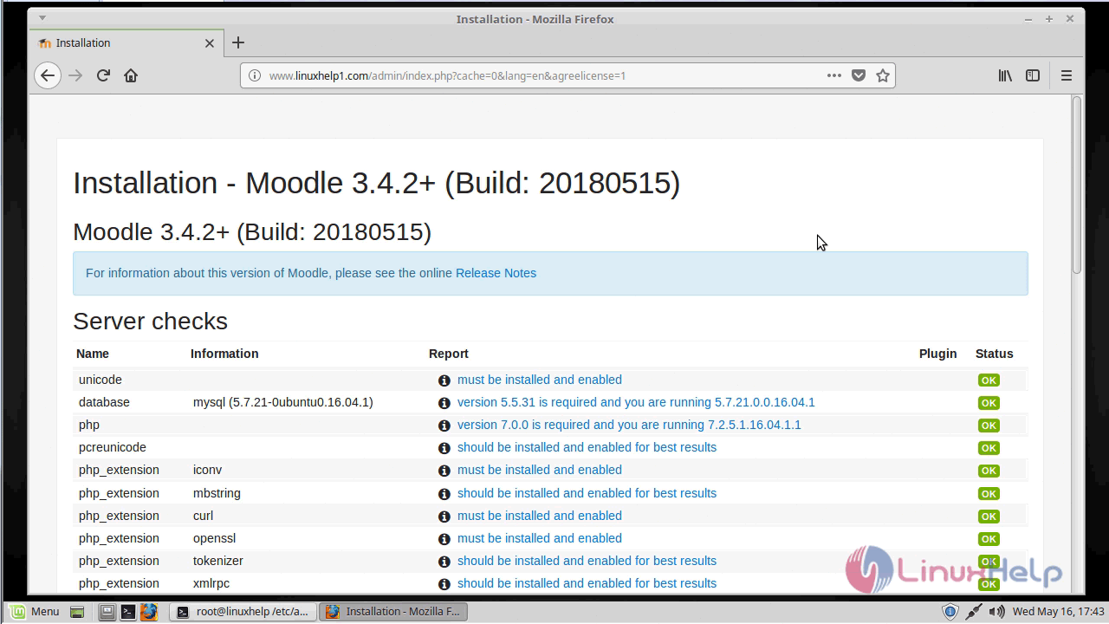The image size is (1109, 624).
Task: Click the forward navigation arrow
Action: [75, 75]
